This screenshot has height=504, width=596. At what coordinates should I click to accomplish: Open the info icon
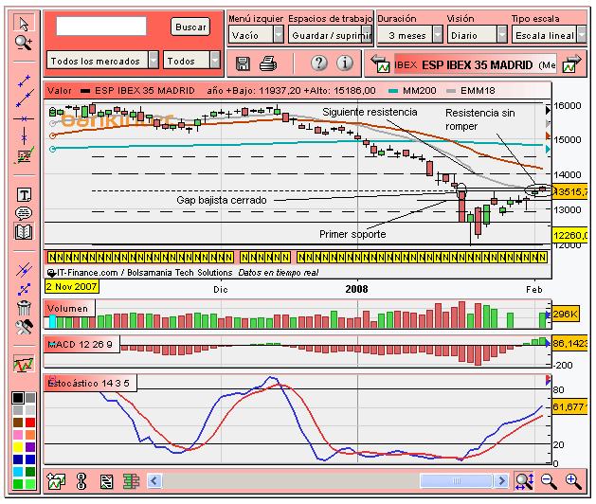345,63
